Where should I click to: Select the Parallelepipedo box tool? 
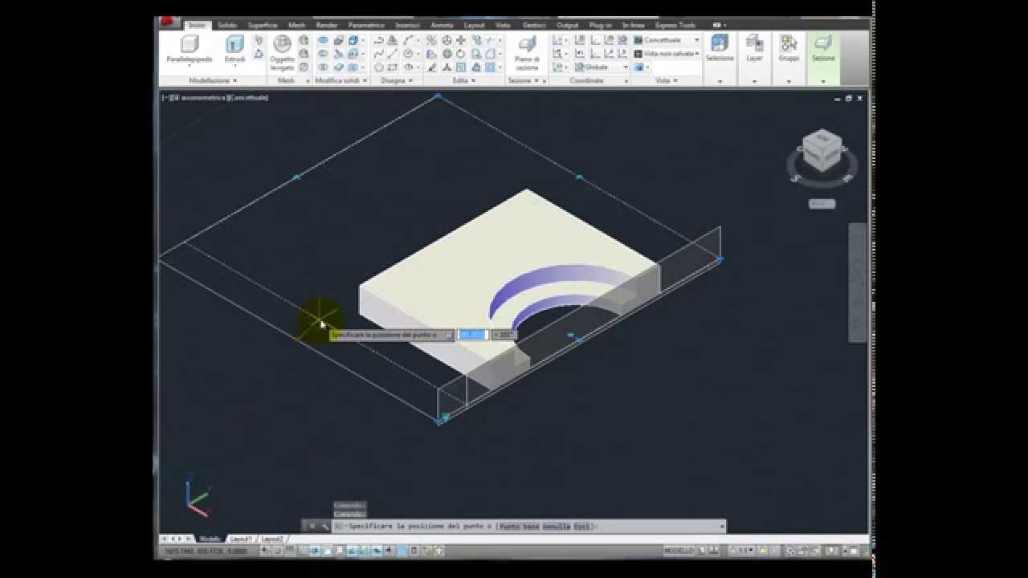(190, 49)
